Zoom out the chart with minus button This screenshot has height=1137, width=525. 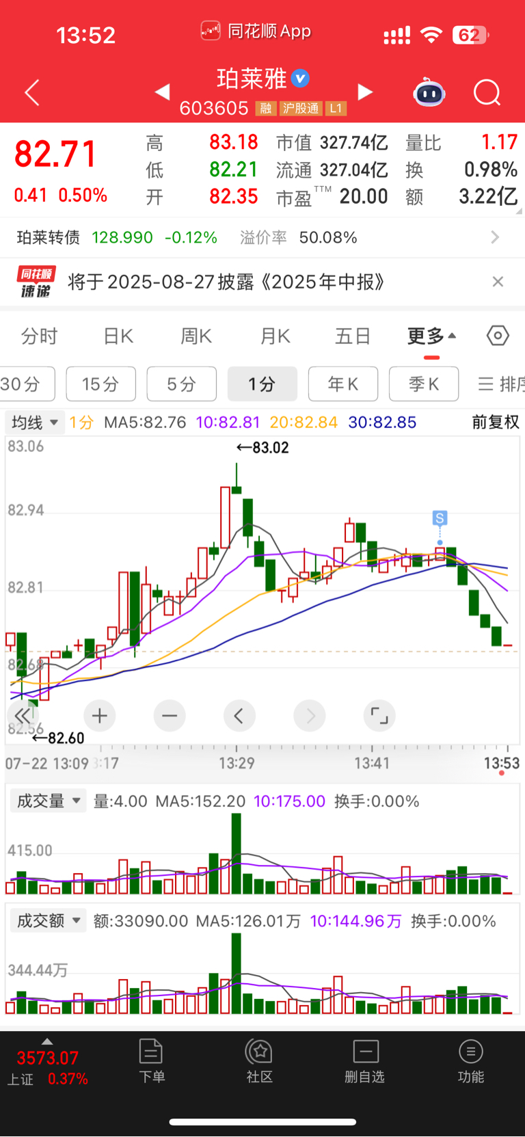[170, 716]
